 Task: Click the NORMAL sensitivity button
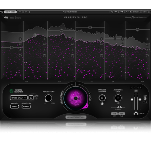pos(26,107)
